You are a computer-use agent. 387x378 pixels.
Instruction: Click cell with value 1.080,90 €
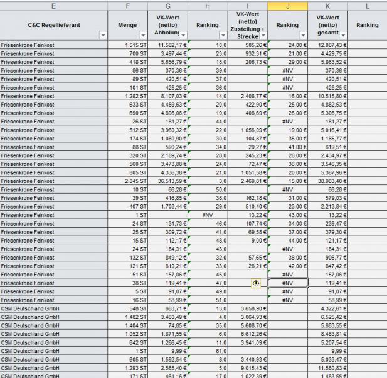(x=168, y=139)
